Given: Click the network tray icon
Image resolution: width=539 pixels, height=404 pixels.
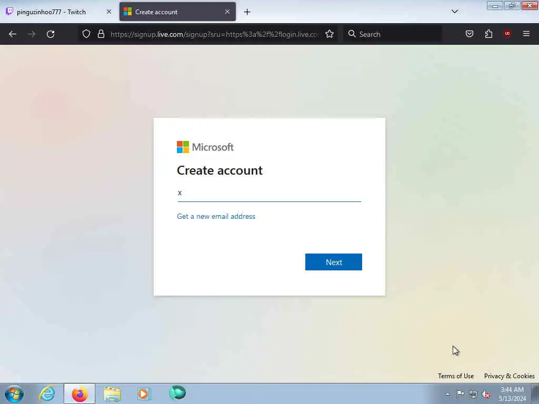Looking at the screenshot, I should [x=473, y=394].
